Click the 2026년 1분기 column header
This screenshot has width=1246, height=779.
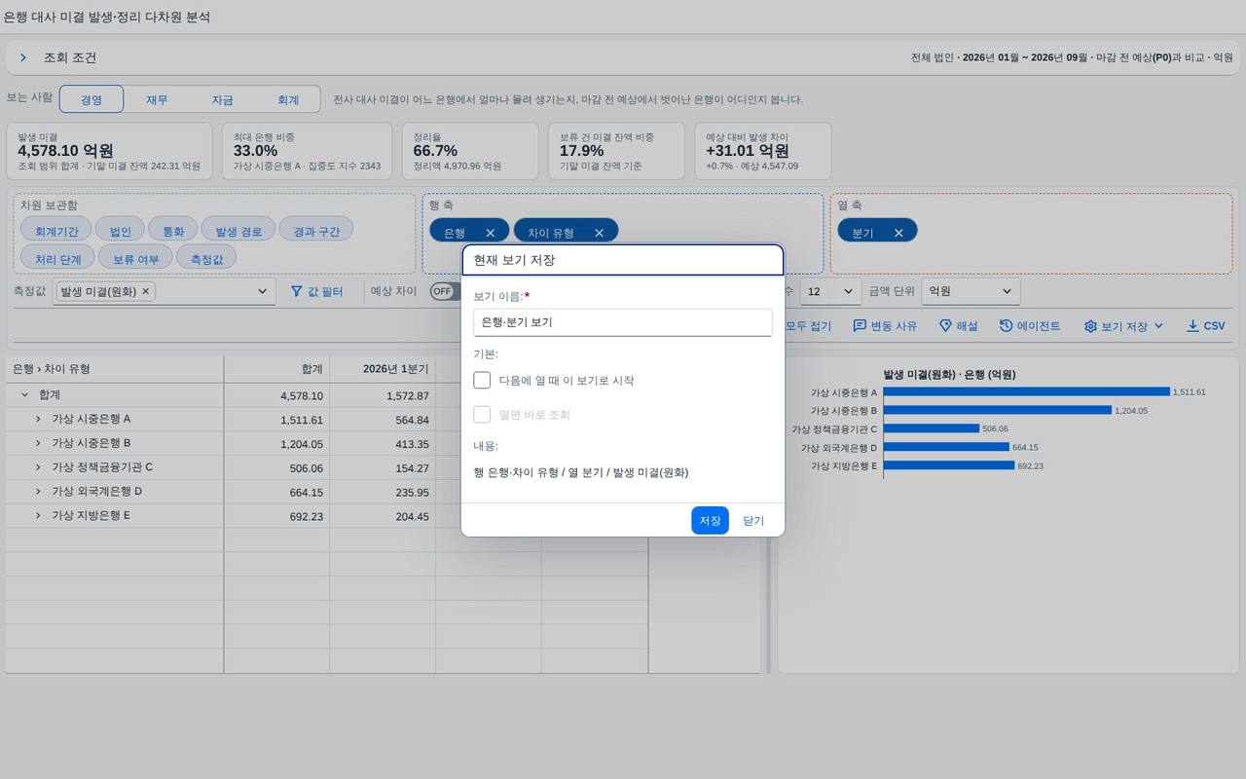click(383, 369)
